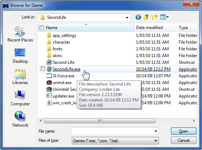Select the SLVoice.exe file name

pos(64,76)
